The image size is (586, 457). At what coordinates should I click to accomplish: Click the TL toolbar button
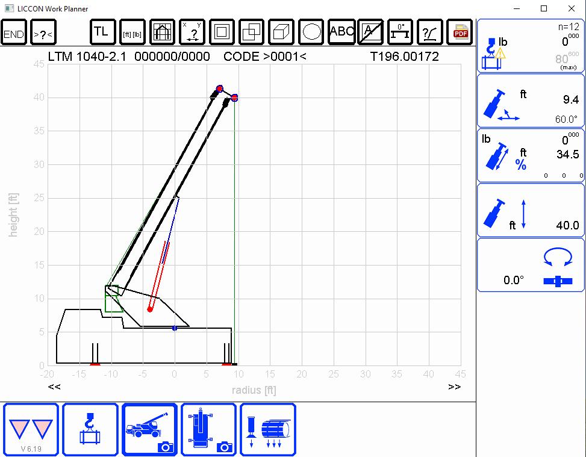coord(102,33)
